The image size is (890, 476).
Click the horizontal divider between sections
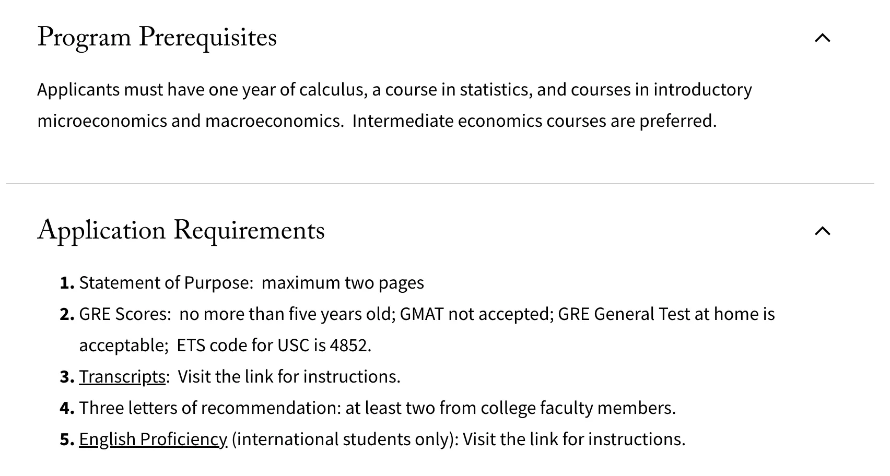(440, 184)
